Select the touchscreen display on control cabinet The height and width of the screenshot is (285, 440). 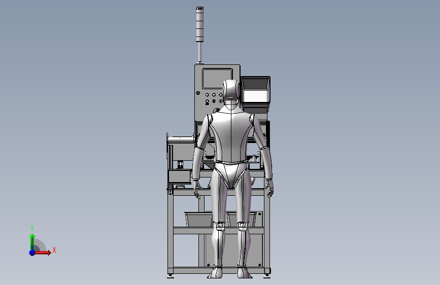217,79
